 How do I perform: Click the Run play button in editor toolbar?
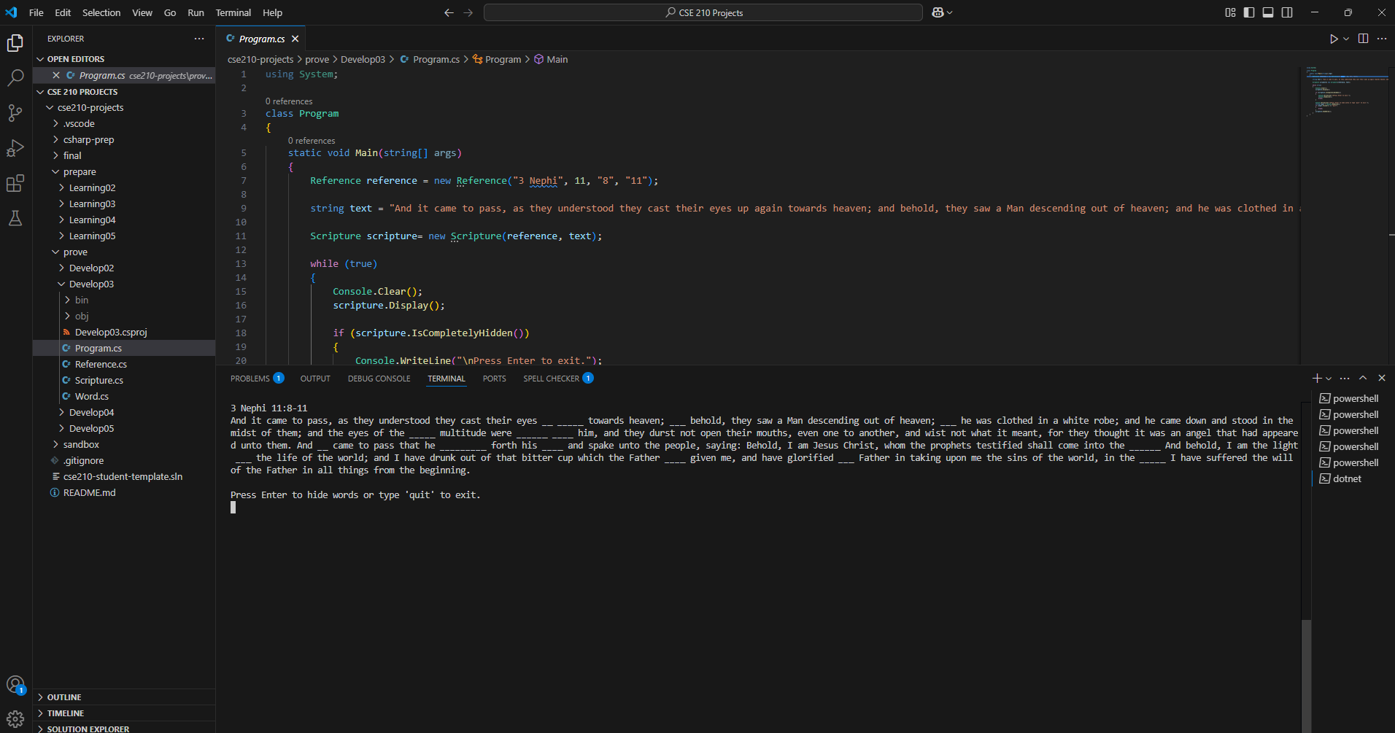coord(1333,39)
